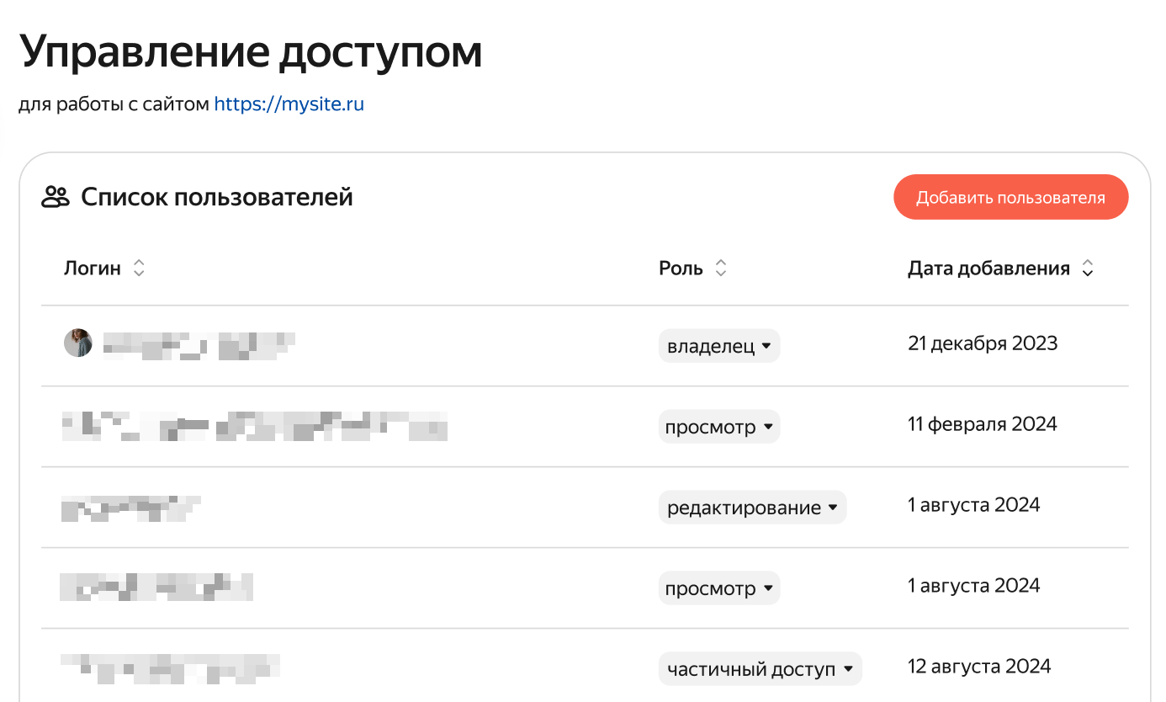Select the blurred login added 11 февраля 2024
This screenshot has width=1166, height=702.
point(255,426)
